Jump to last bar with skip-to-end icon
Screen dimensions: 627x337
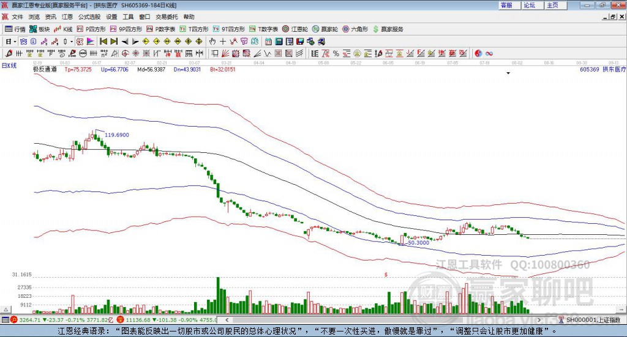[114, 42]
